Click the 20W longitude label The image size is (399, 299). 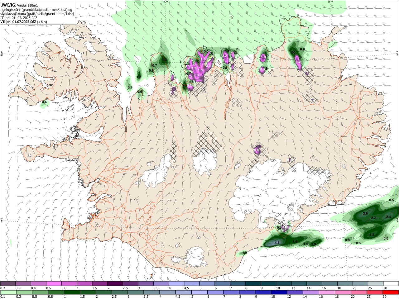click(166, 2)
